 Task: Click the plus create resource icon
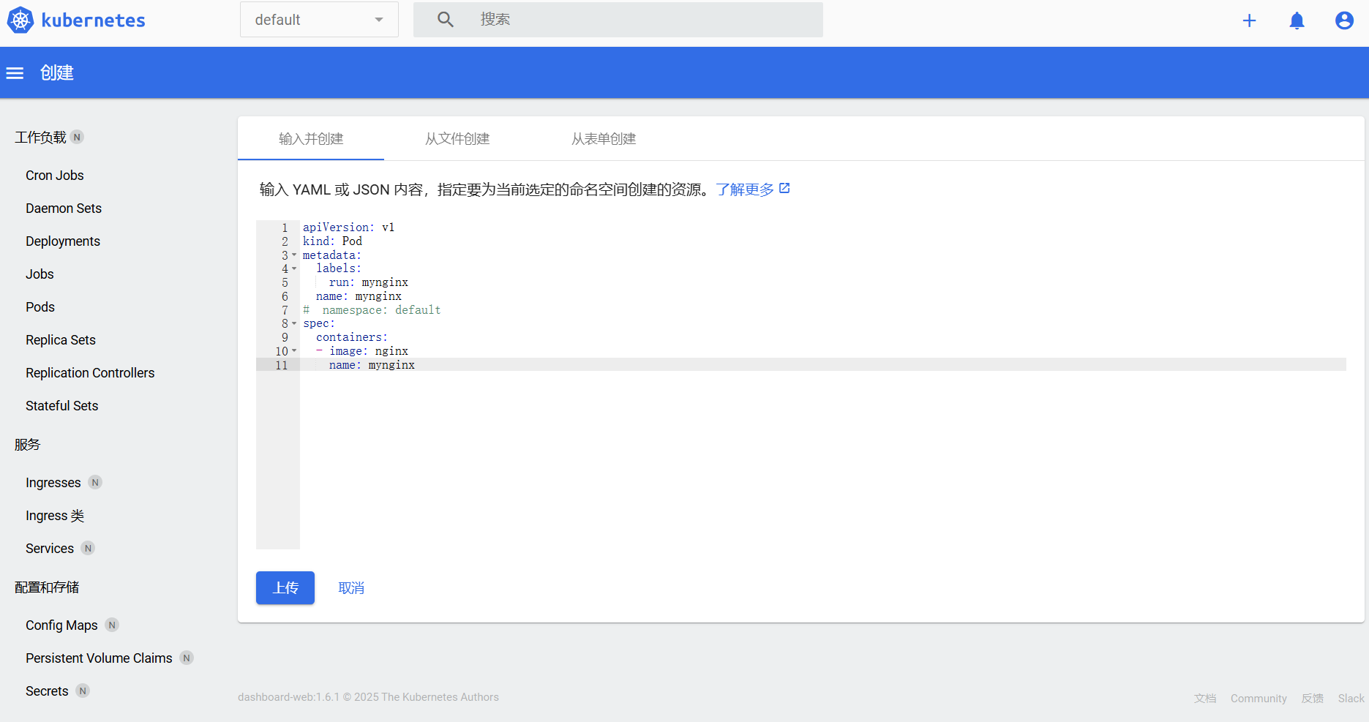pos(1249,20)
